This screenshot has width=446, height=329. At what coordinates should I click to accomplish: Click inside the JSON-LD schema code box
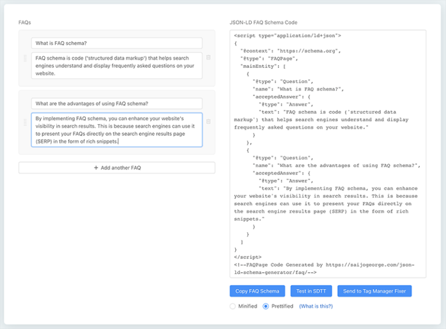328,154
